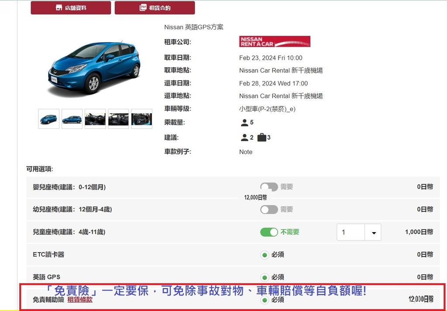This screenshot has height=311, width=447.
Task: Click the 英語 GPS option label
Action: click(46, 277)
